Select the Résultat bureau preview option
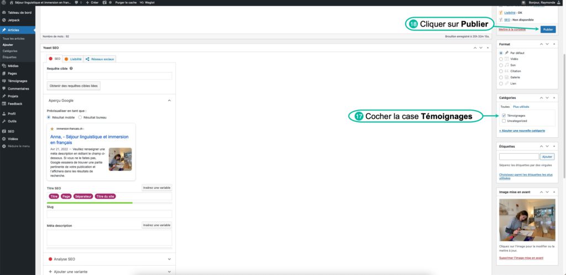 80,117
